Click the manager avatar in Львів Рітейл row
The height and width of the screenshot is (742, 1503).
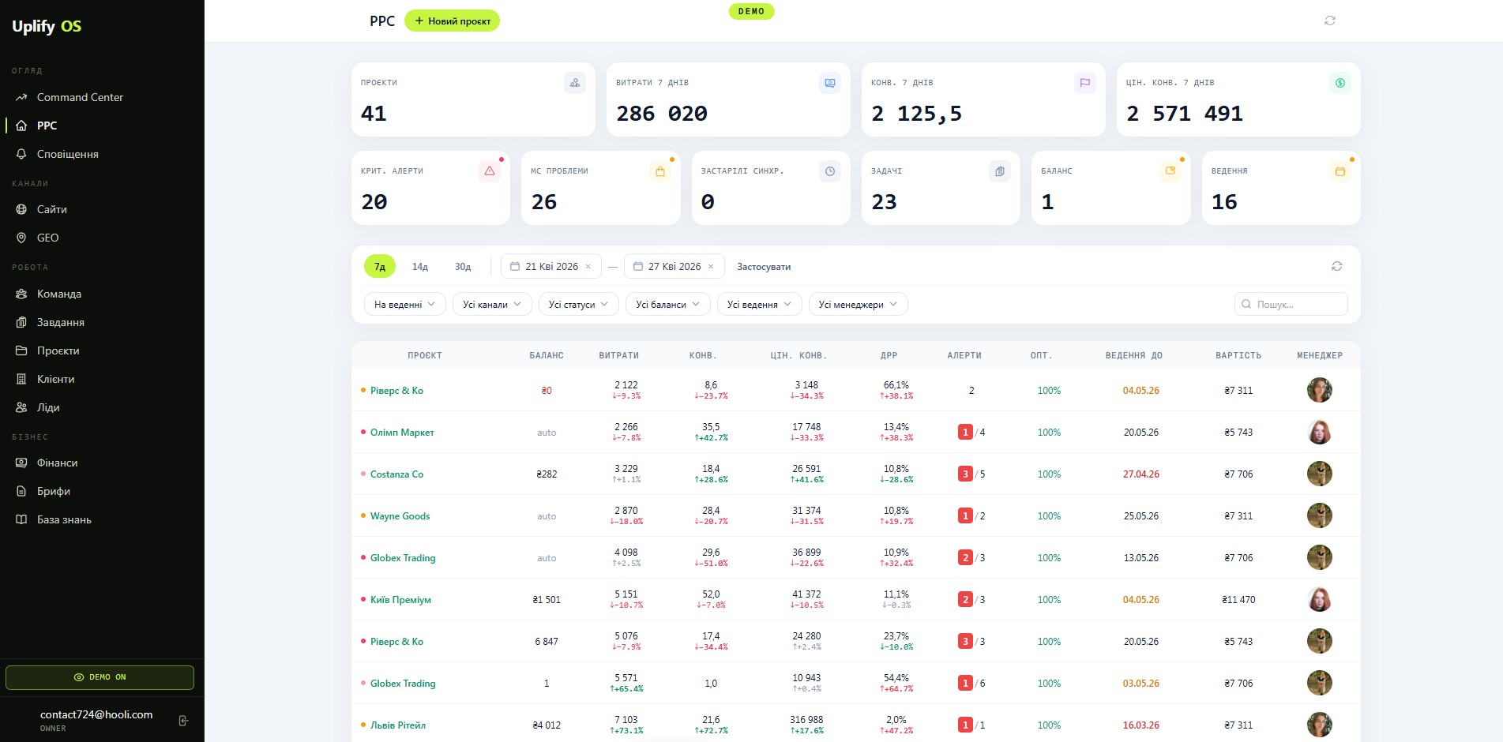tap(1320, 725)
